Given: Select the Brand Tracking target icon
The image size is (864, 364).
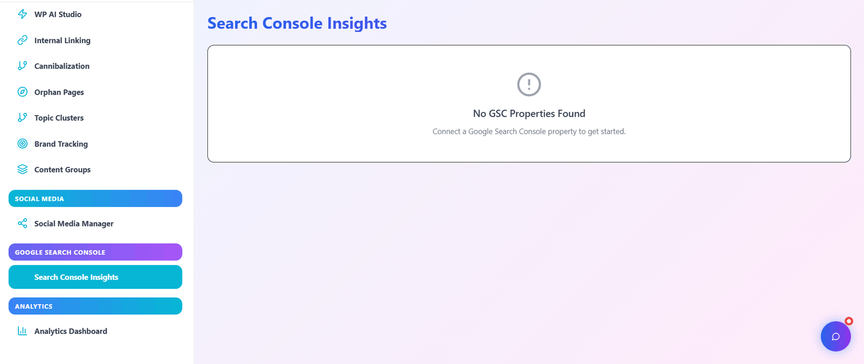Looking at the screenshot, I should click(x=22, y=144).
